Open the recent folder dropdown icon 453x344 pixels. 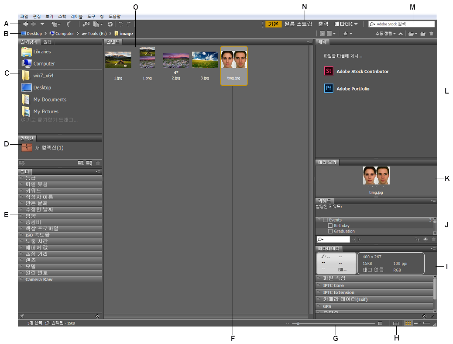pos(412,34)
